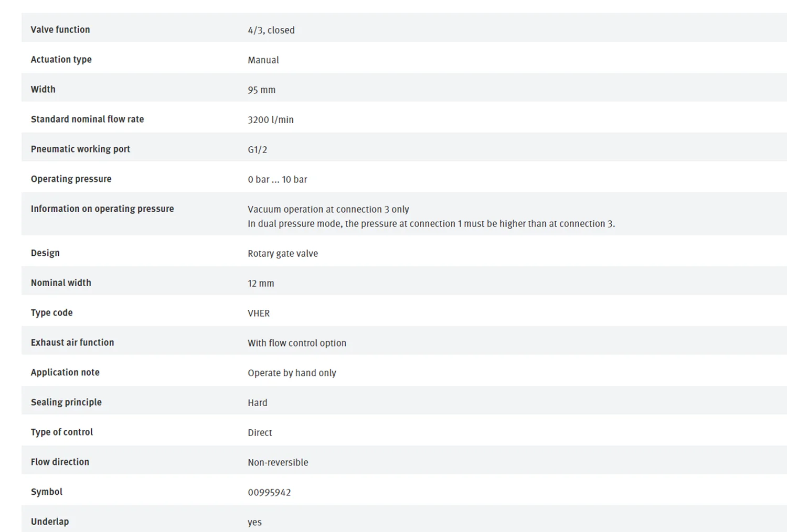Click the "Information on operating pressure" label
This screenshot has width=787, height=532.
102,209
